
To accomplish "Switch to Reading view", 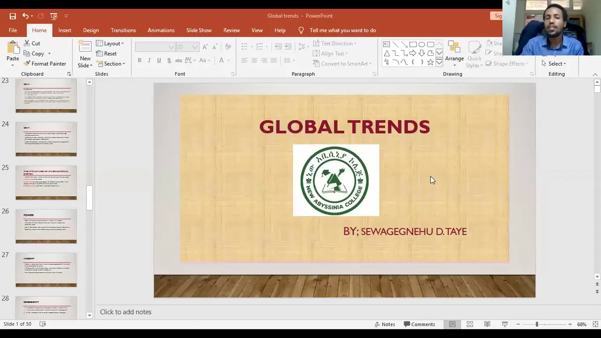I will click(487, 324).
